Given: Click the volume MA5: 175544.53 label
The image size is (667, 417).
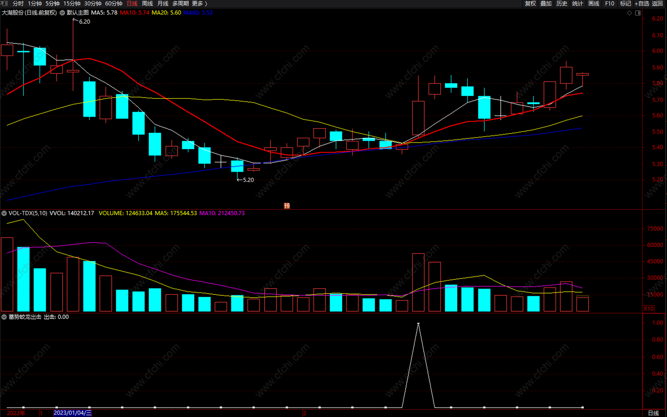Looking at the screenshot, I should click(176, 213).
